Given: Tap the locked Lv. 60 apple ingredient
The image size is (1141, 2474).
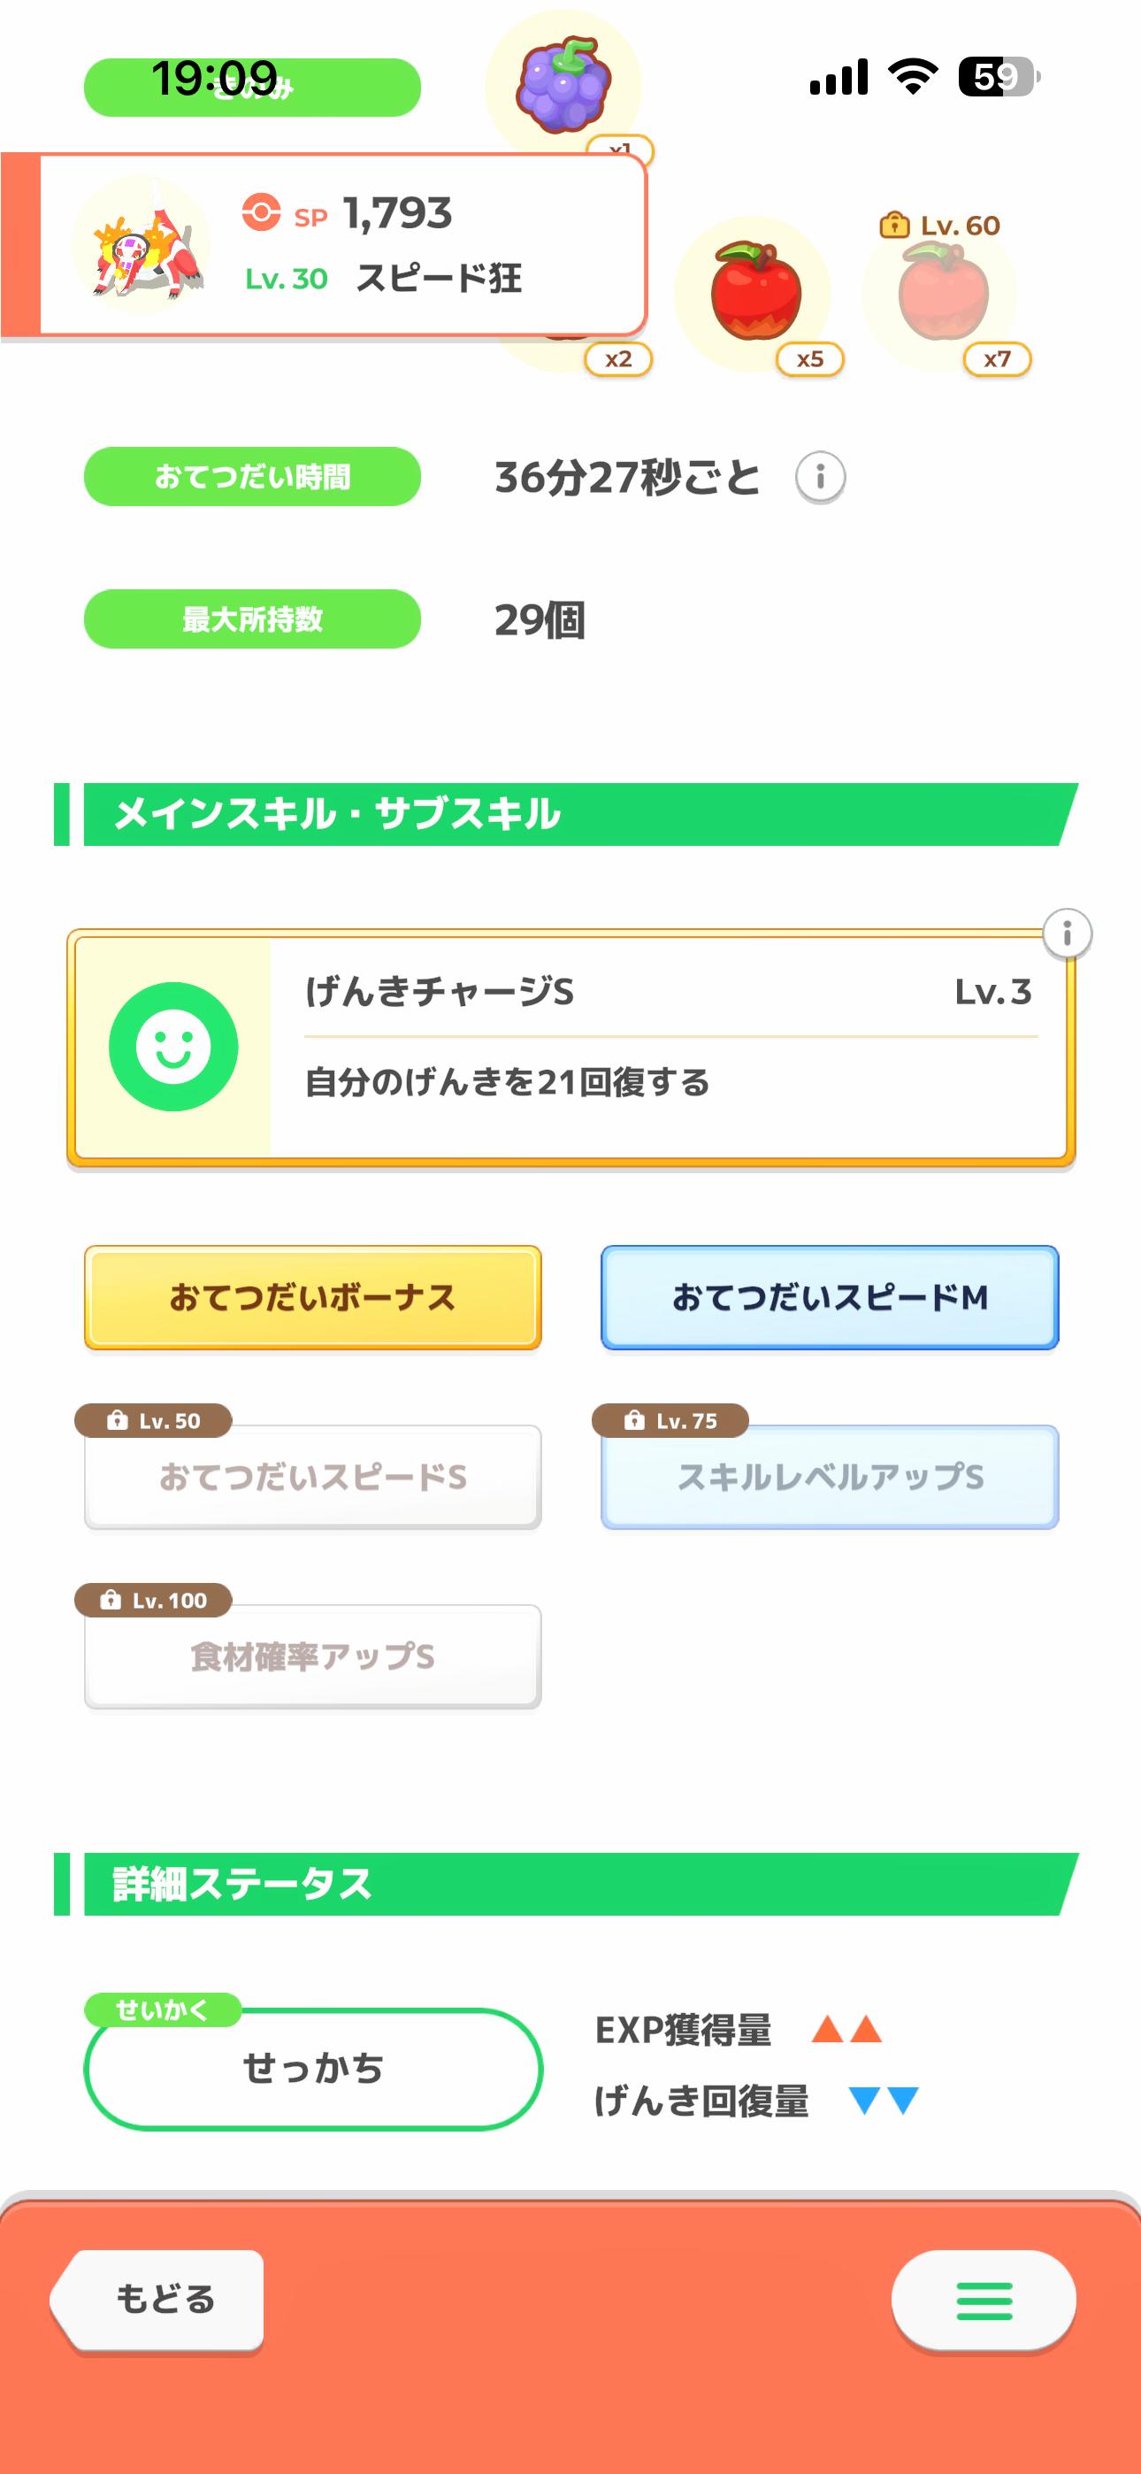Looking at the screenshot, I should point(942,292).
